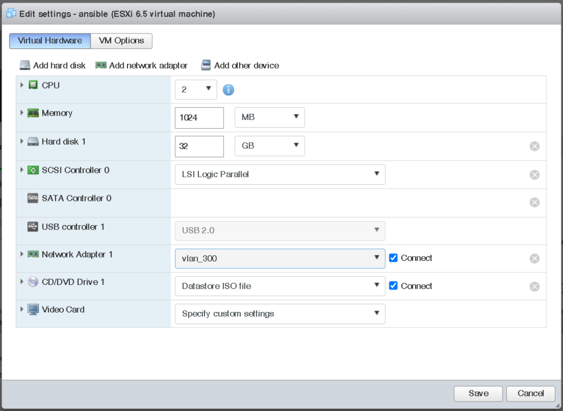563x411 pixels.
Task: Click the Network Adapter 1 icon
Action: [33, 254]
